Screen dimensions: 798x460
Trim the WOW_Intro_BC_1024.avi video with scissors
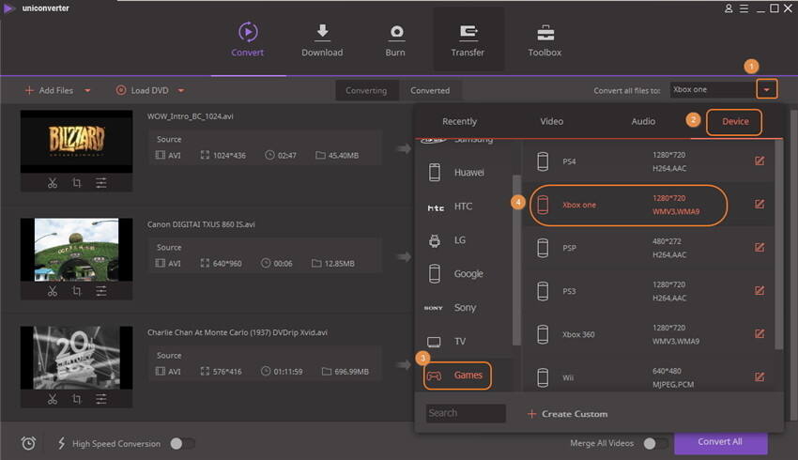point(53,183)
